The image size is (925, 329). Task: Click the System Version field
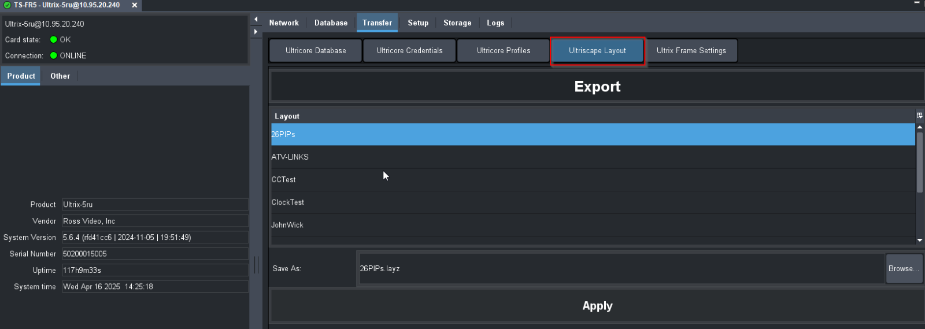coord(155,237)
